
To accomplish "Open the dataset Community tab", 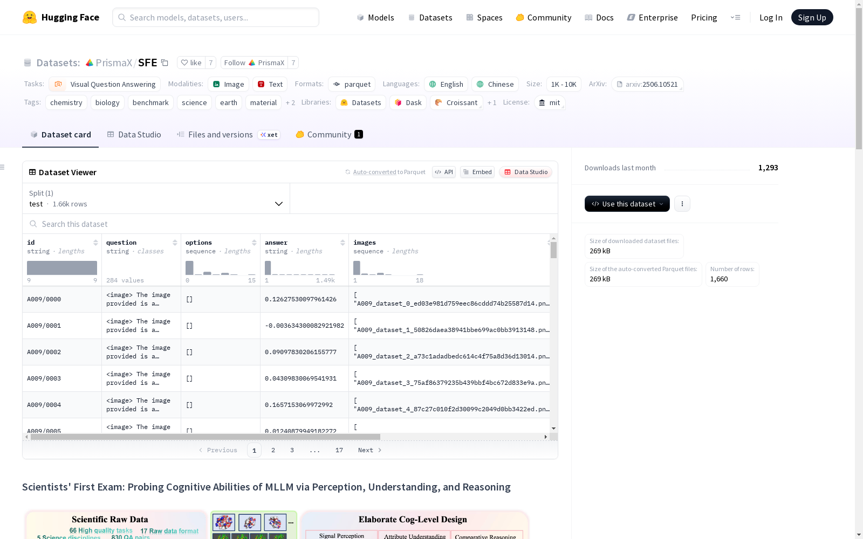I will pyautogui.click(x=329, y=135).
